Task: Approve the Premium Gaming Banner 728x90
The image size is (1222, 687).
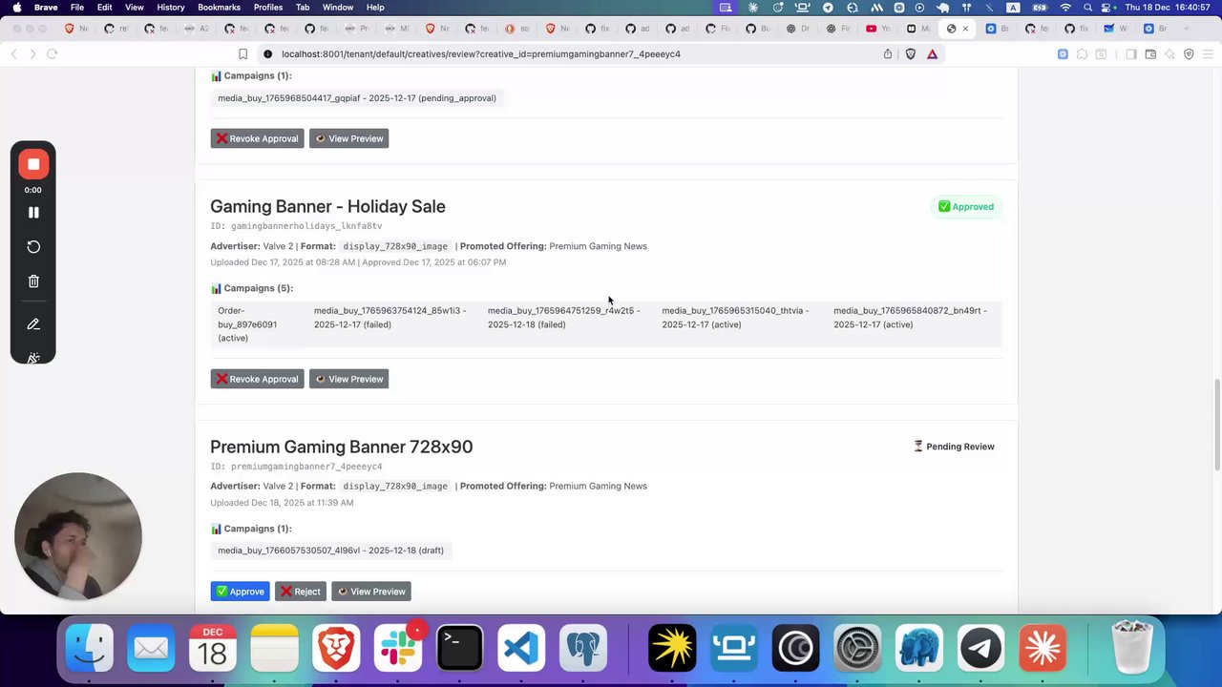Action: click(240, 592)
